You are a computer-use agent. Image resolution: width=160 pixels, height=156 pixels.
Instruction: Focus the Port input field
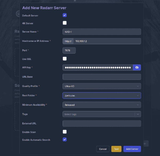[x=69, y=50]
